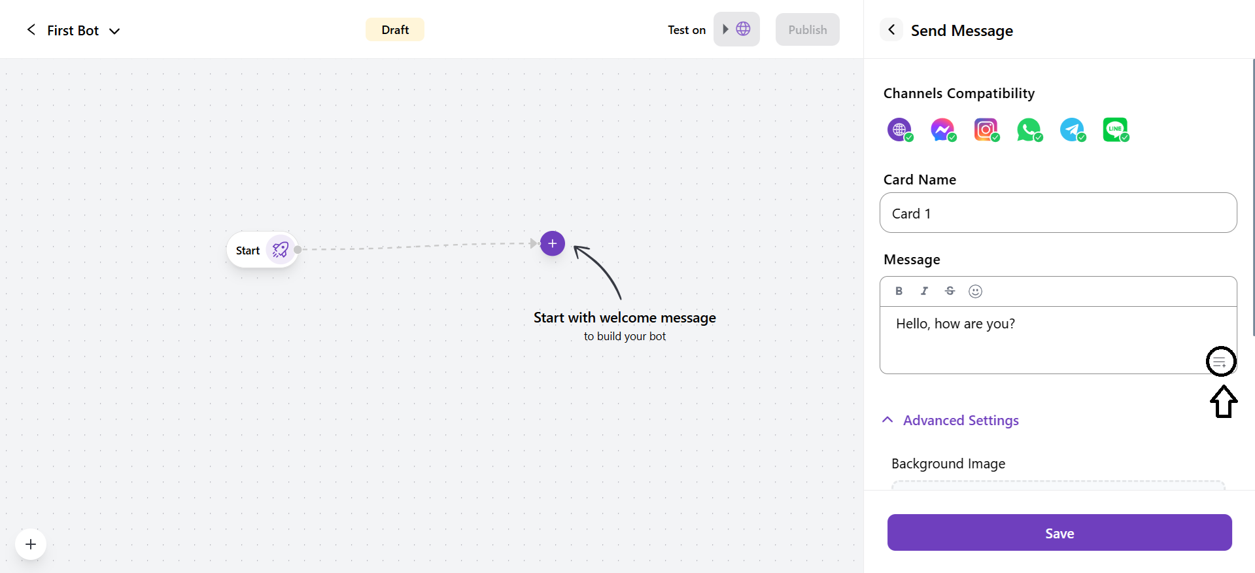Click the LINE channel icon

(x=1115, y=130)
